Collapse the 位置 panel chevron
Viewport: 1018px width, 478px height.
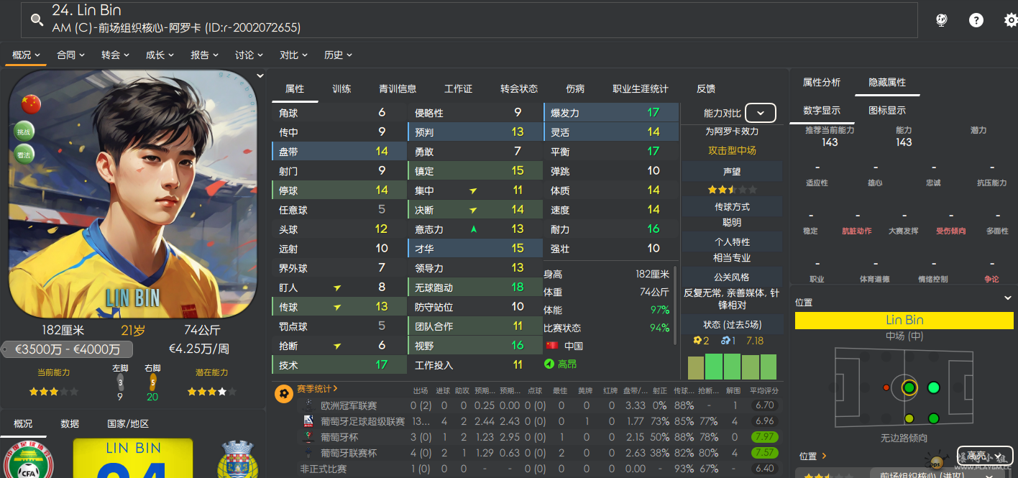(1007, 298)
